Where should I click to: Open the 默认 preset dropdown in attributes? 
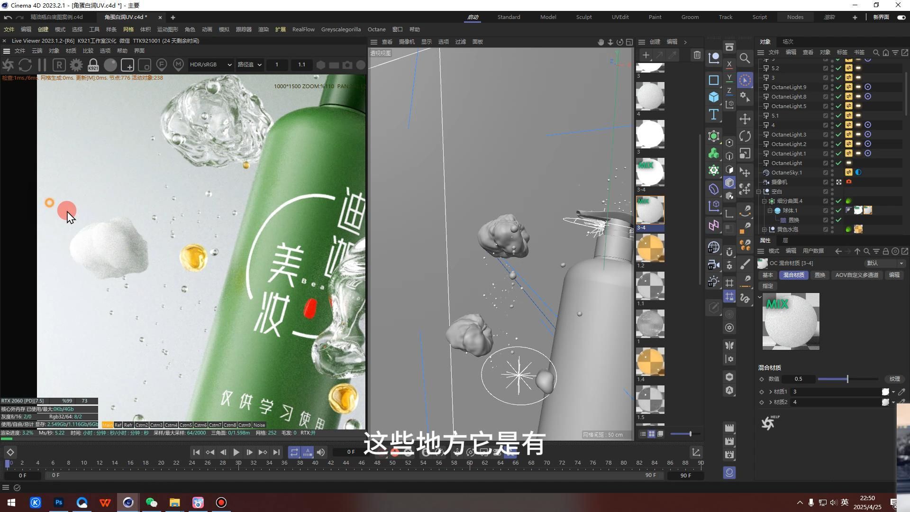click(x=884, y=263)
